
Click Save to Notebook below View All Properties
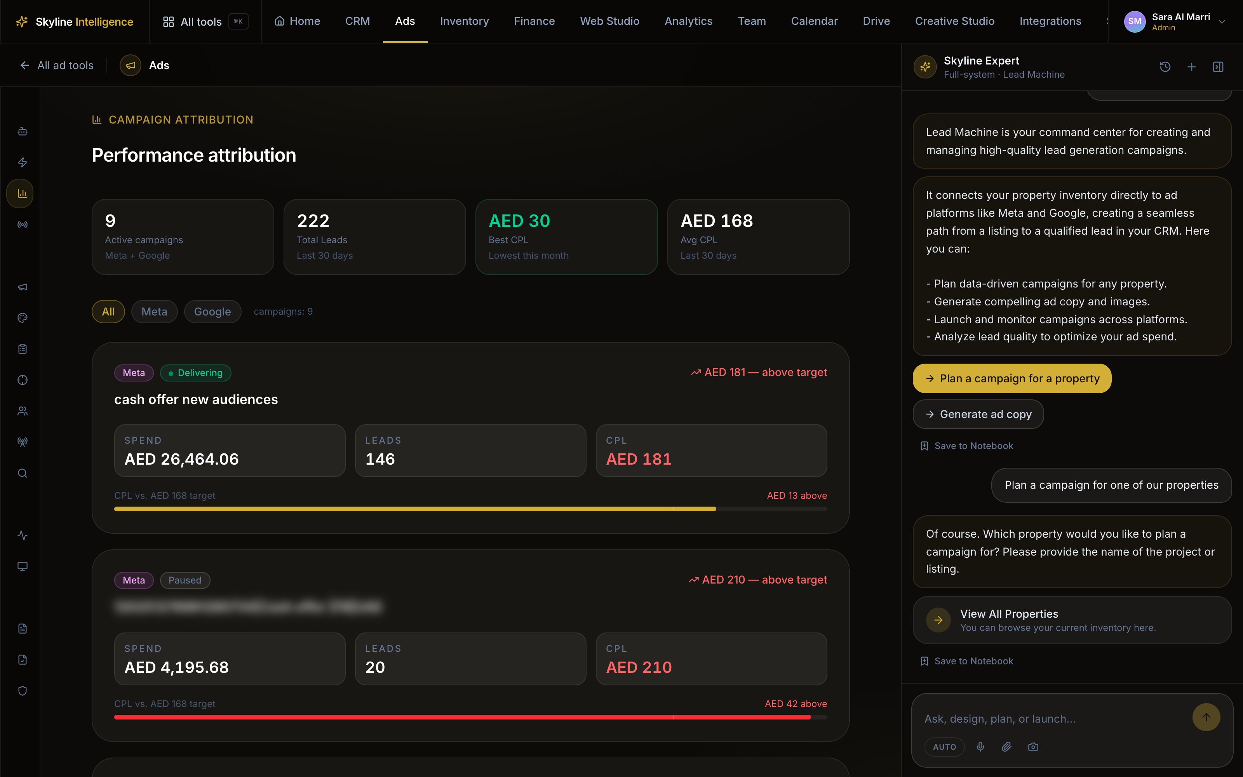967,661
